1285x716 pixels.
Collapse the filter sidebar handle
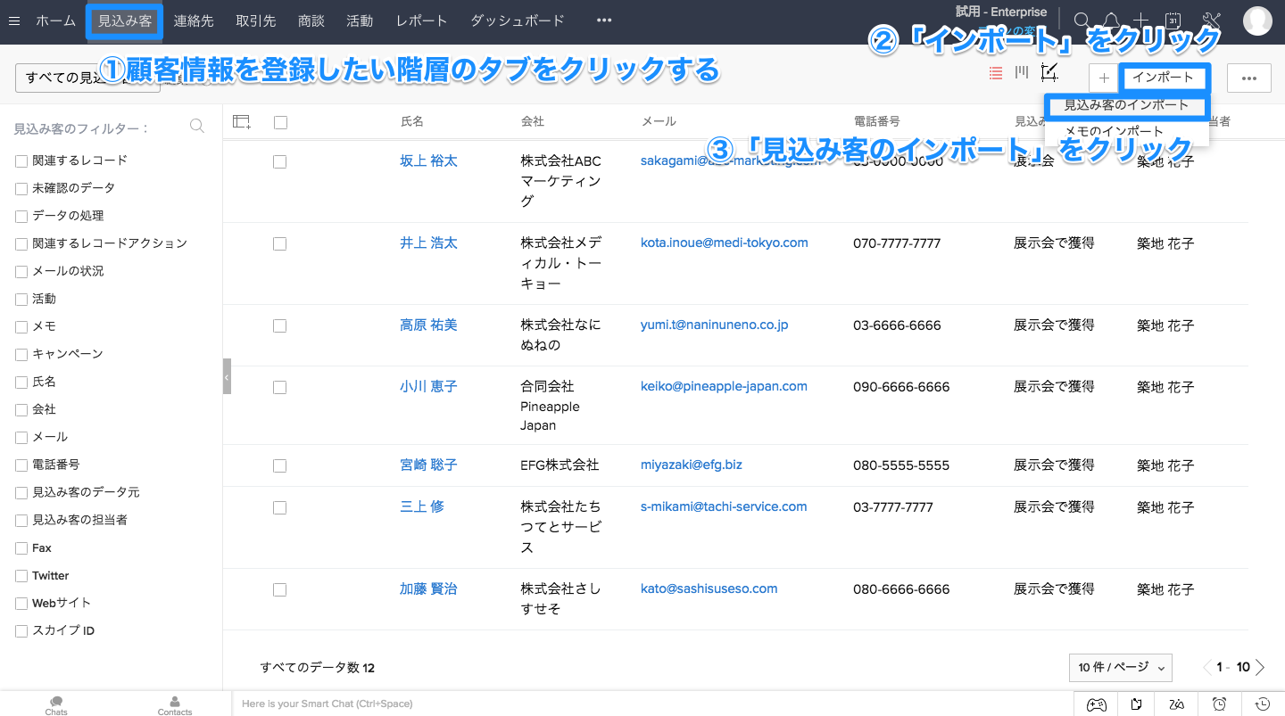[x=227, y=376]
